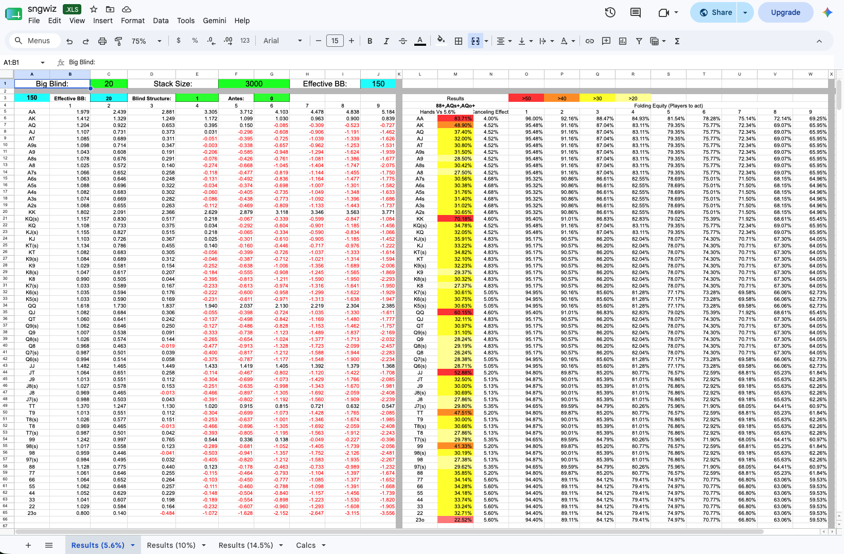Open the Format menu

133,21
